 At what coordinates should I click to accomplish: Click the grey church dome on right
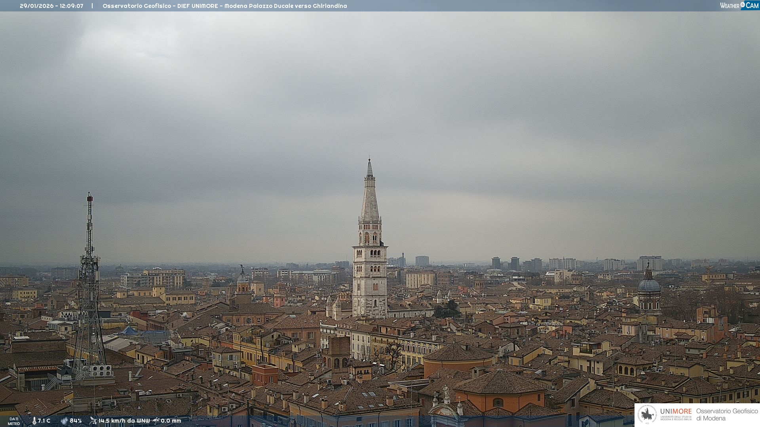click(x=649, y=285)
